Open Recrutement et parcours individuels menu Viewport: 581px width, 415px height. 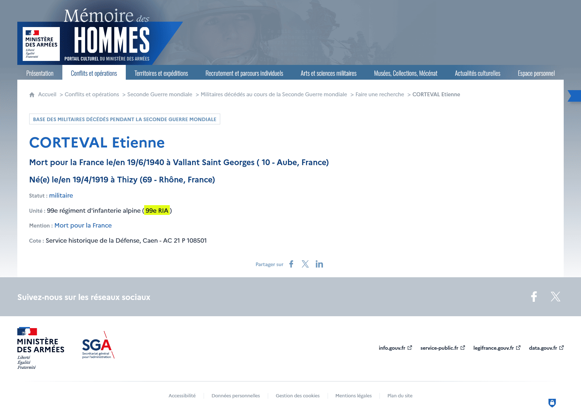coord(244,73)
